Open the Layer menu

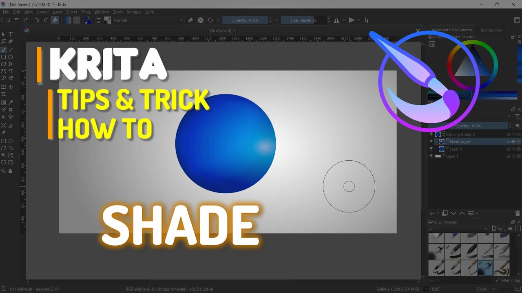pyautogui.click(x=58, y=12)
